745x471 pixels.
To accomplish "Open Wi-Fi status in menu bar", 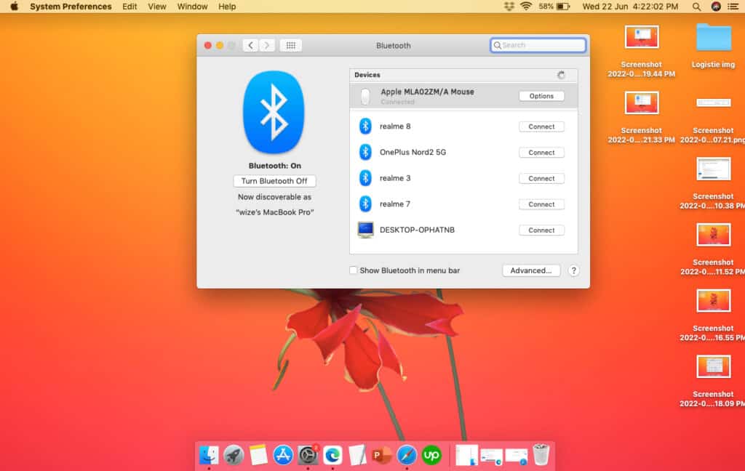I will (x=526, y=7).
